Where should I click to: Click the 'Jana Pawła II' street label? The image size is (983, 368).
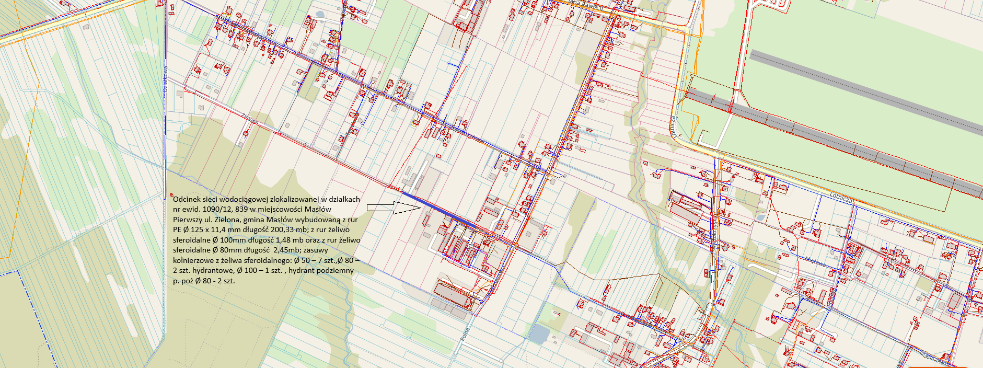tap(583, 3)
